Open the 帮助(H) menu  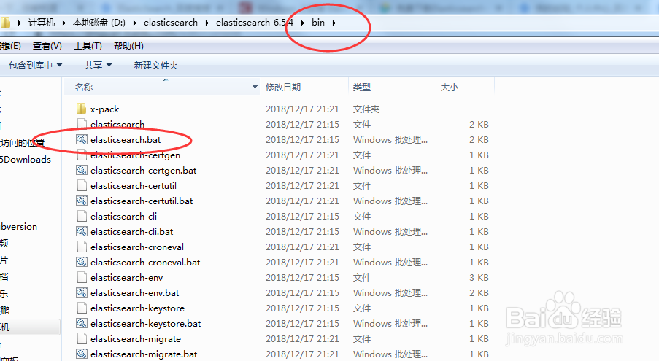[128, 46]
